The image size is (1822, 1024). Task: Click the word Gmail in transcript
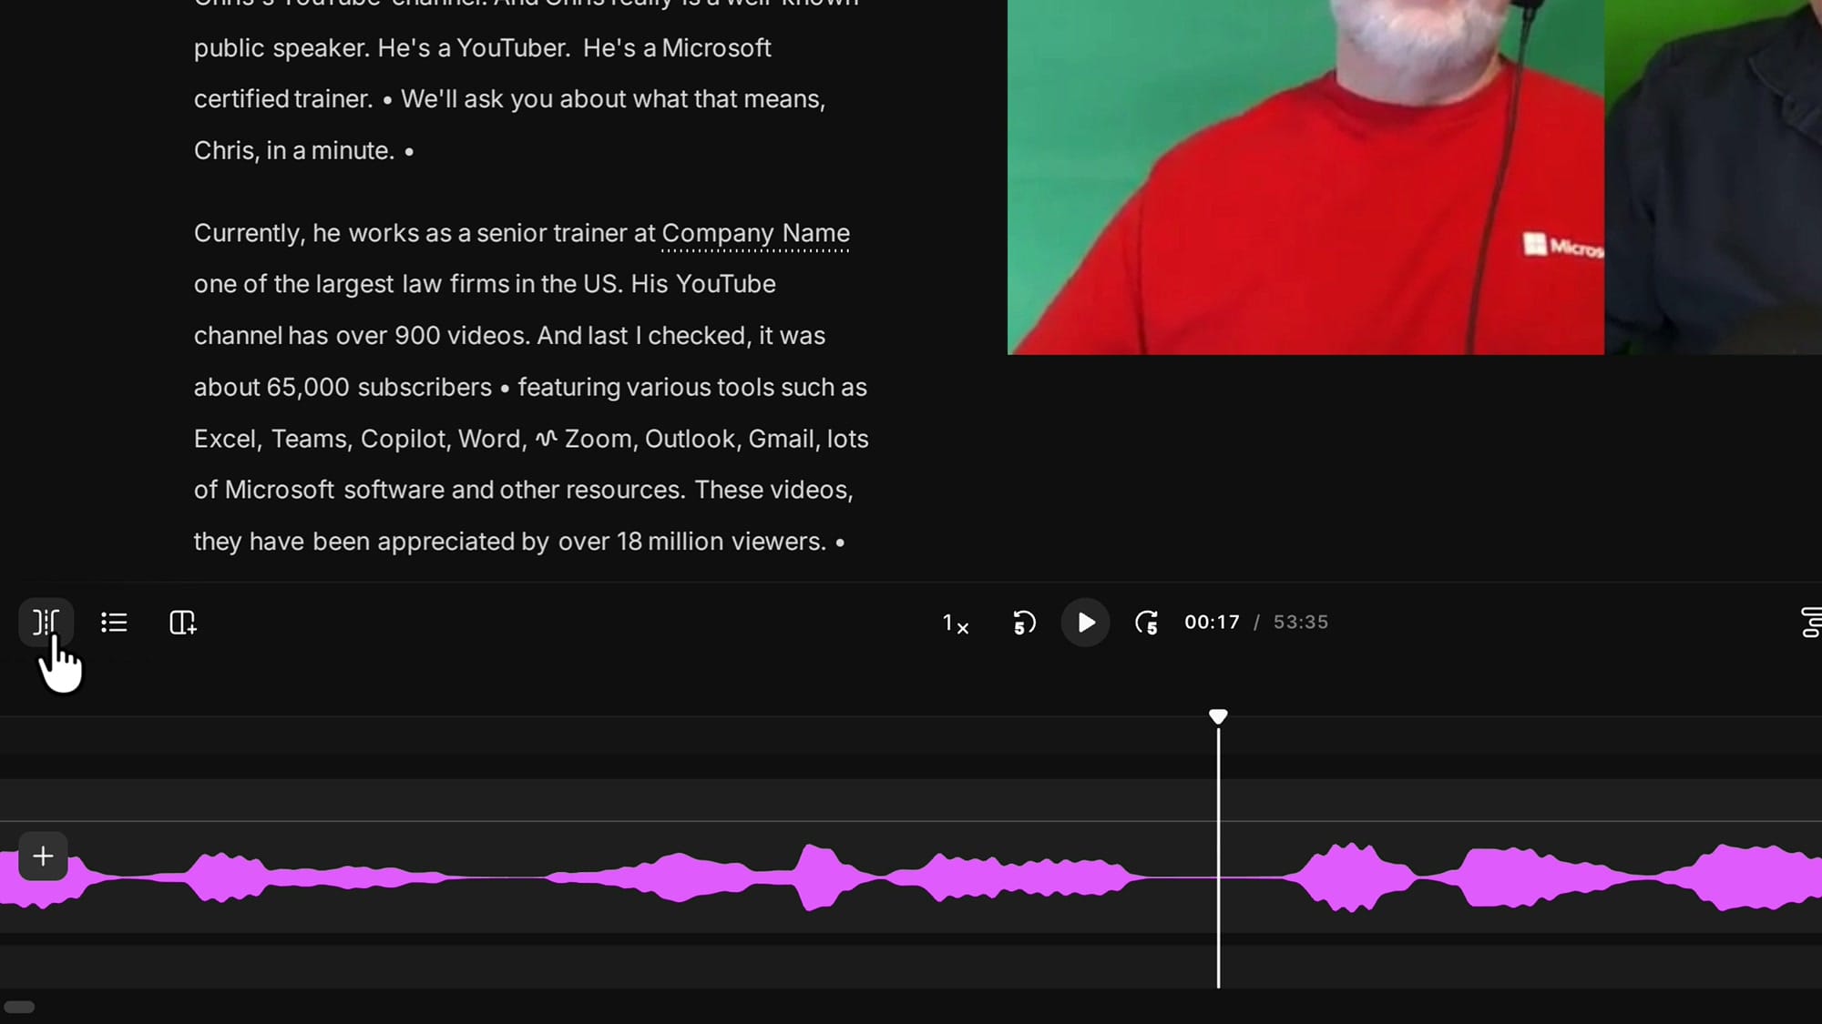click(783, 439)
